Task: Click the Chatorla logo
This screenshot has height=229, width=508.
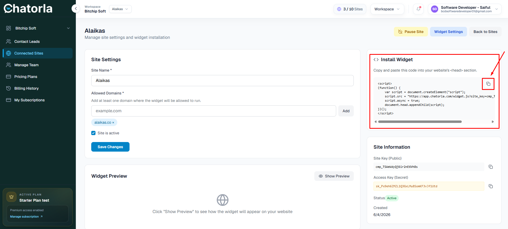Action: (28, 9)
